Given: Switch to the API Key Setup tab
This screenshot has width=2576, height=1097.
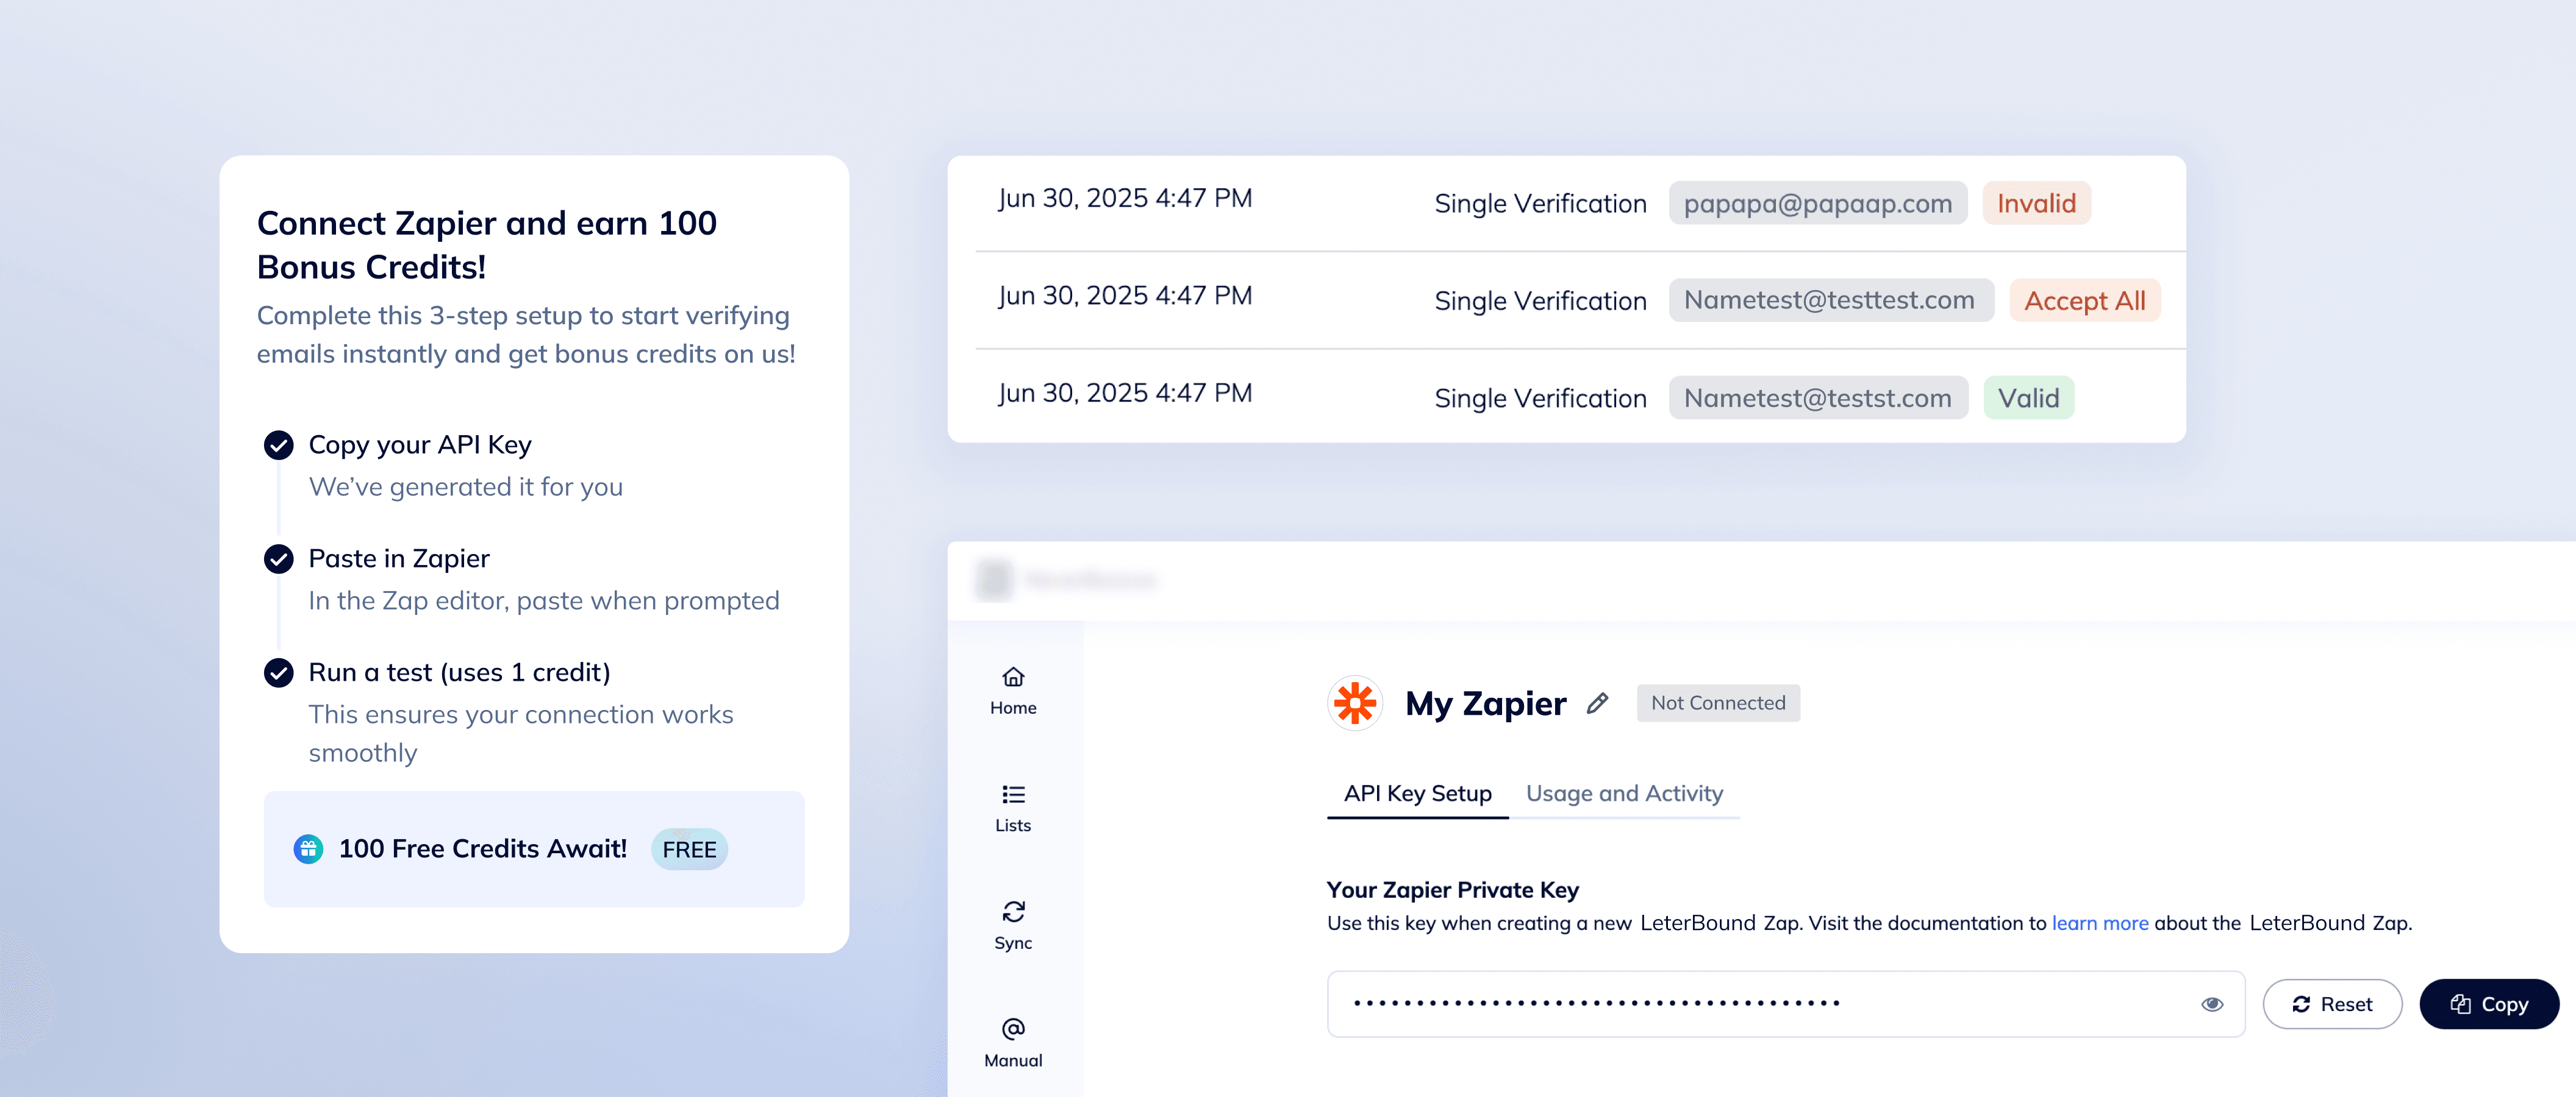Looking at the screenshot, I should click(1417, 793).
